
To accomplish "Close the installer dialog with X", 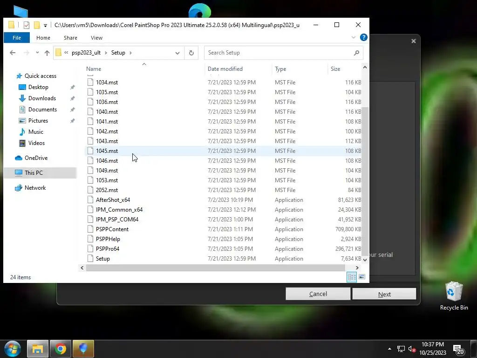I will point(414,41).
